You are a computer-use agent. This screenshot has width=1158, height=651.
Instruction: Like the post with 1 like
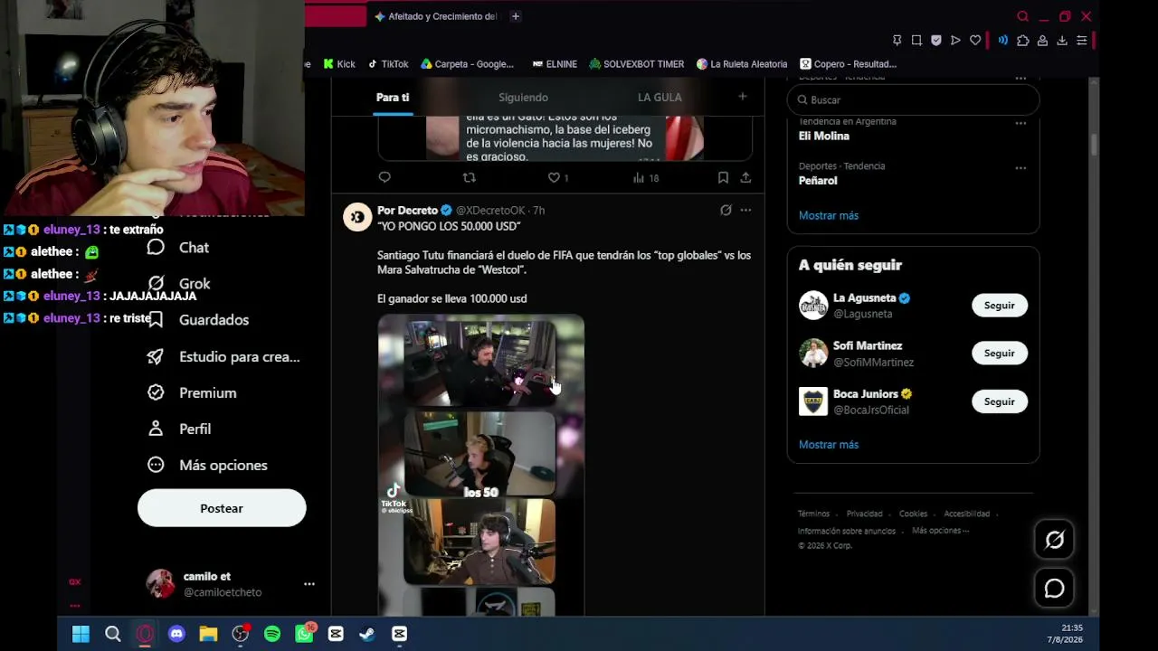[557, 178]
